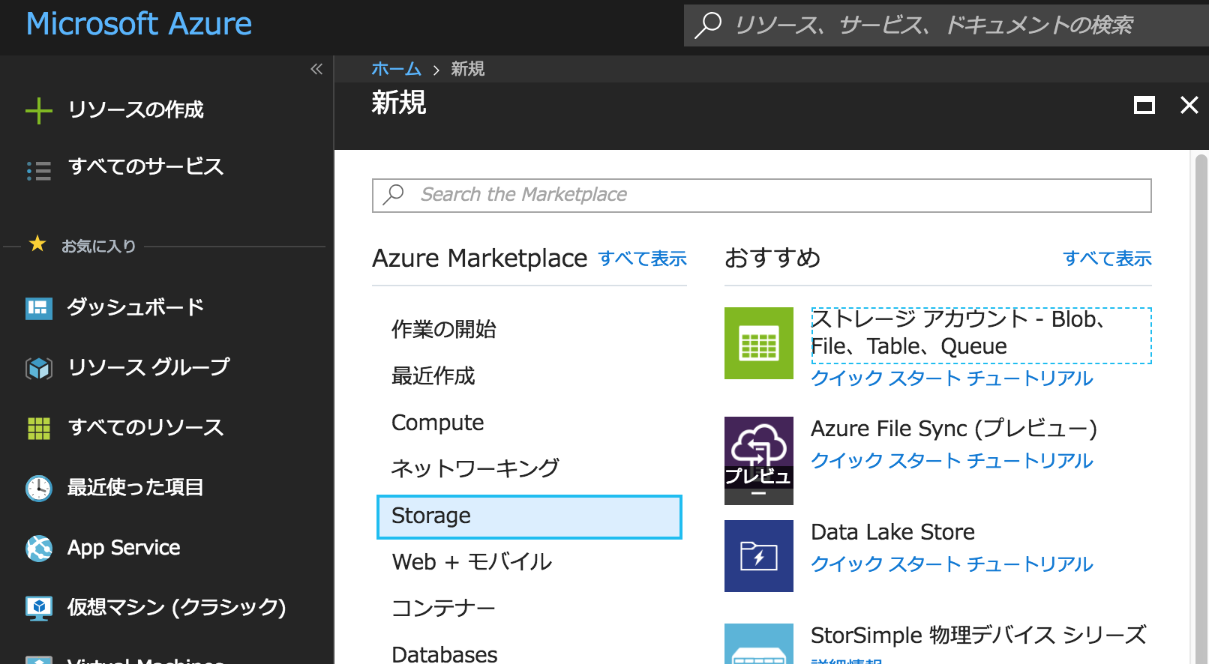Viewport: 1209px width, 664px height.
Task: Click the Microsoft Azure logo text
Action: click(139, 24)
